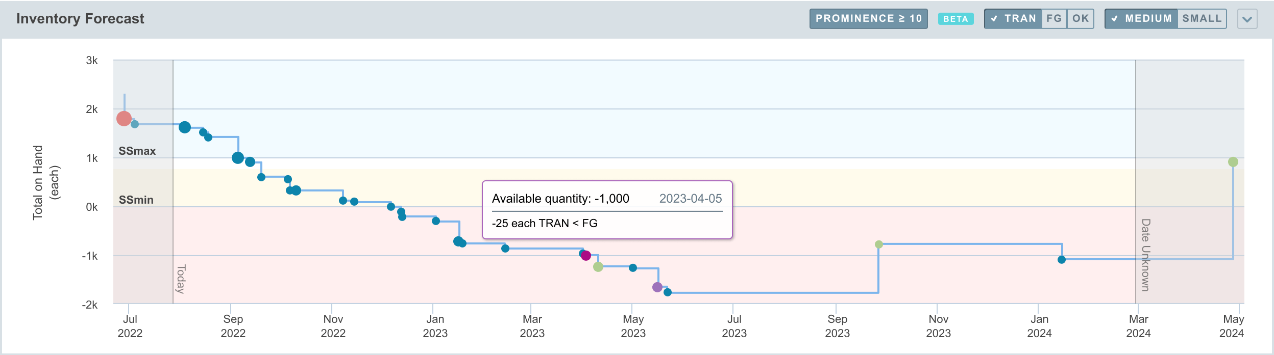Click the green data point right of the magenta one
1274x355 pixels.
(598, 267)
